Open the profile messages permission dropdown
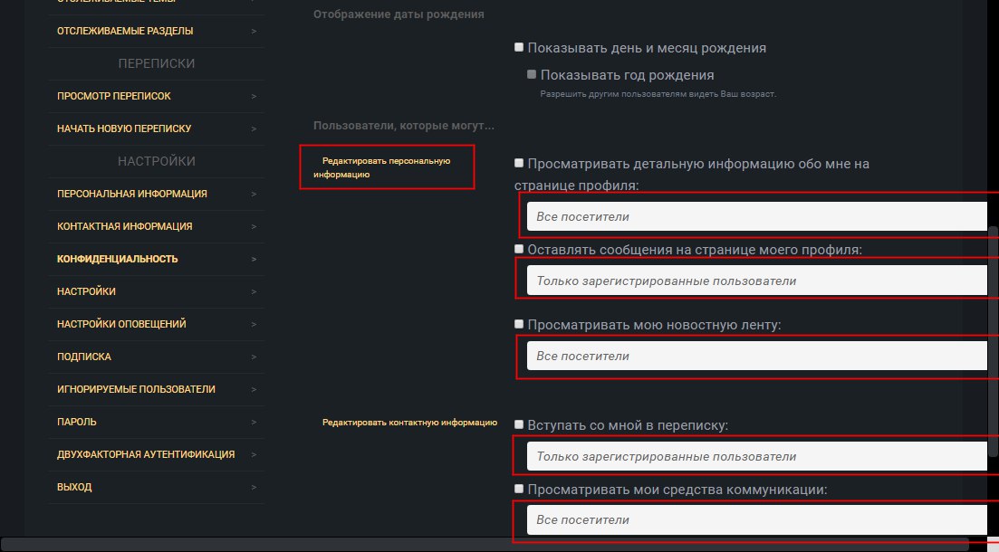 (757, 281)
